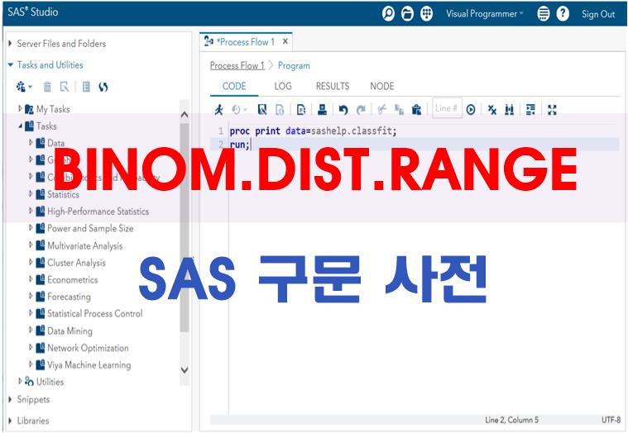The image size is (628, 433).
Task: Expand the My Tasks folder arrow
Action: (x=20, y=108)
